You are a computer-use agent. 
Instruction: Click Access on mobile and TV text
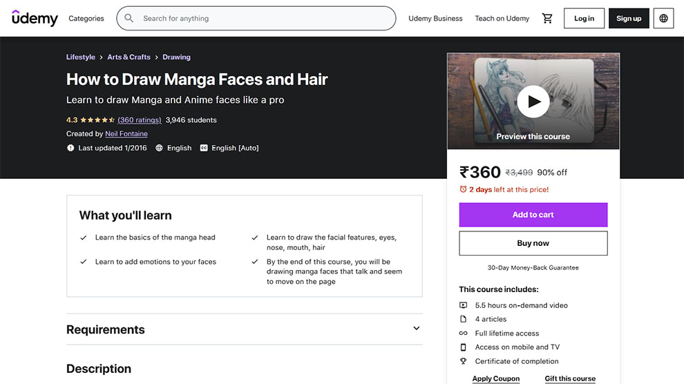pos(517,347)
